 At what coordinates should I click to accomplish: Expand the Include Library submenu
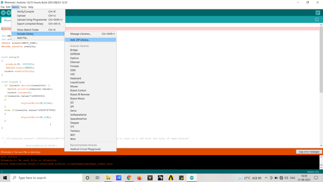click(x=38, y=34)
